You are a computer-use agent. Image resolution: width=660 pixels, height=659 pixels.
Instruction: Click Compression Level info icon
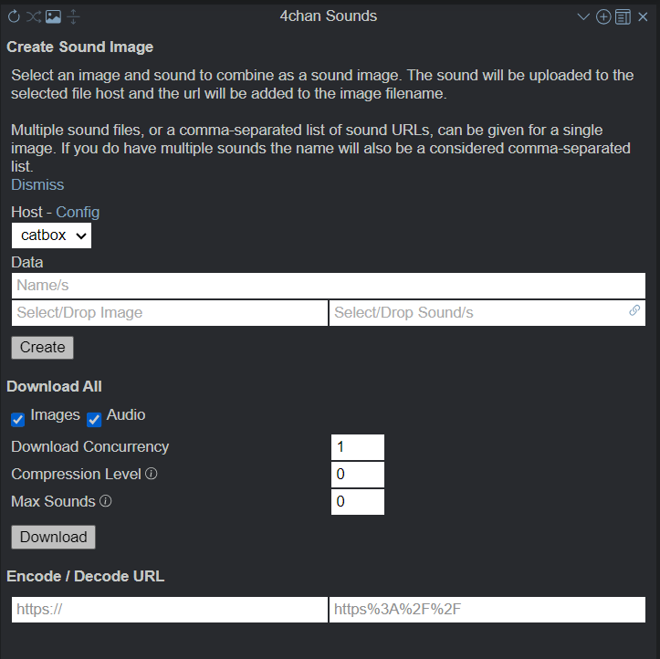(x=152, y=474)
